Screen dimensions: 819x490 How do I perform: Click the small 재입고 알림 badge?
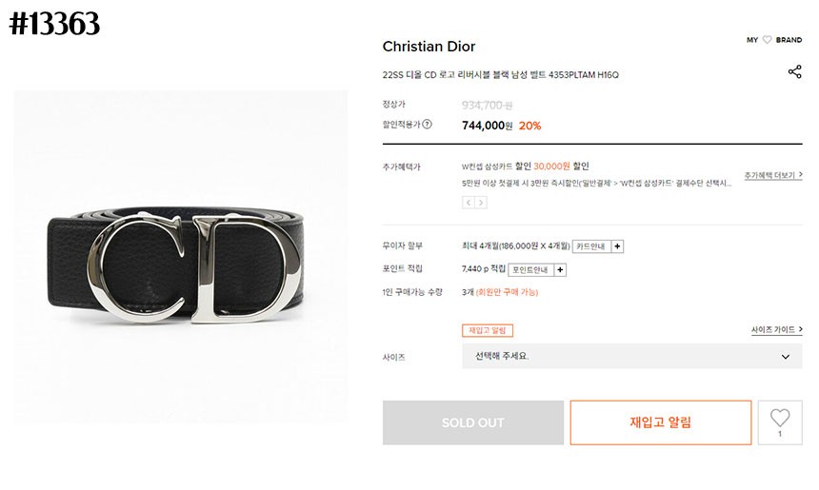click(x=487, y=330)
